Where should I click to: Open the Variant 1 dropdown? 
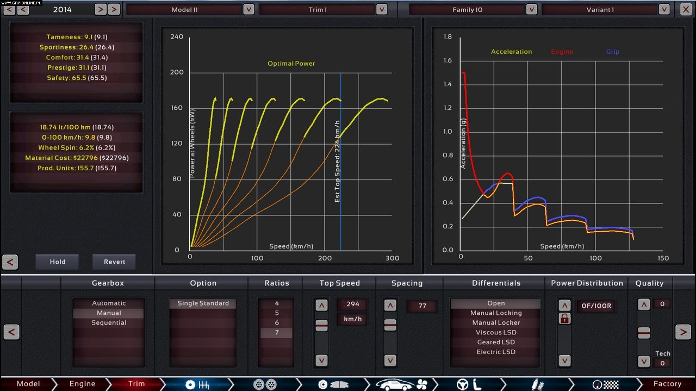(664, 9)
